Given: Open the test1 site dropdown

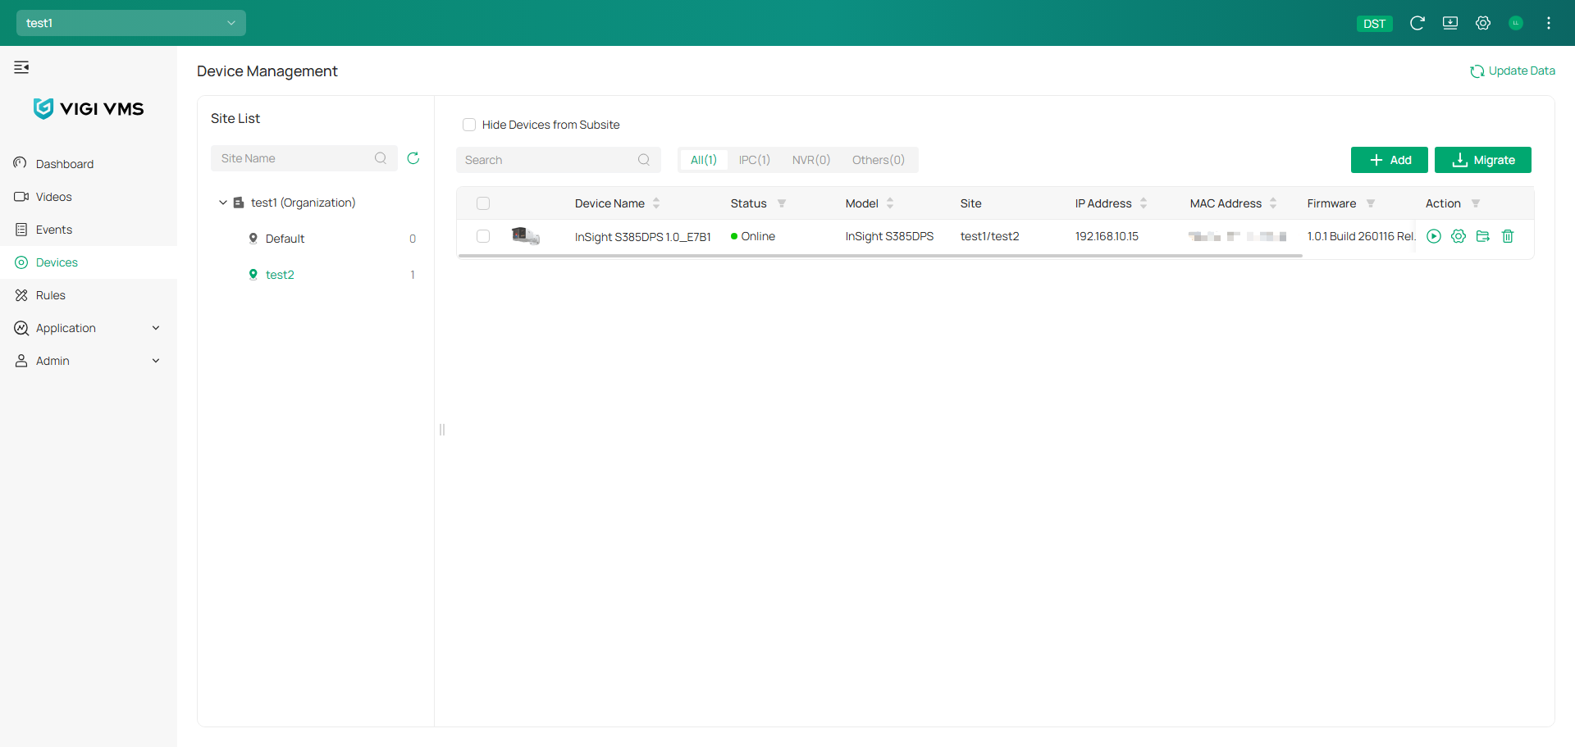Looking at the screenshot, I should point(131,23).
